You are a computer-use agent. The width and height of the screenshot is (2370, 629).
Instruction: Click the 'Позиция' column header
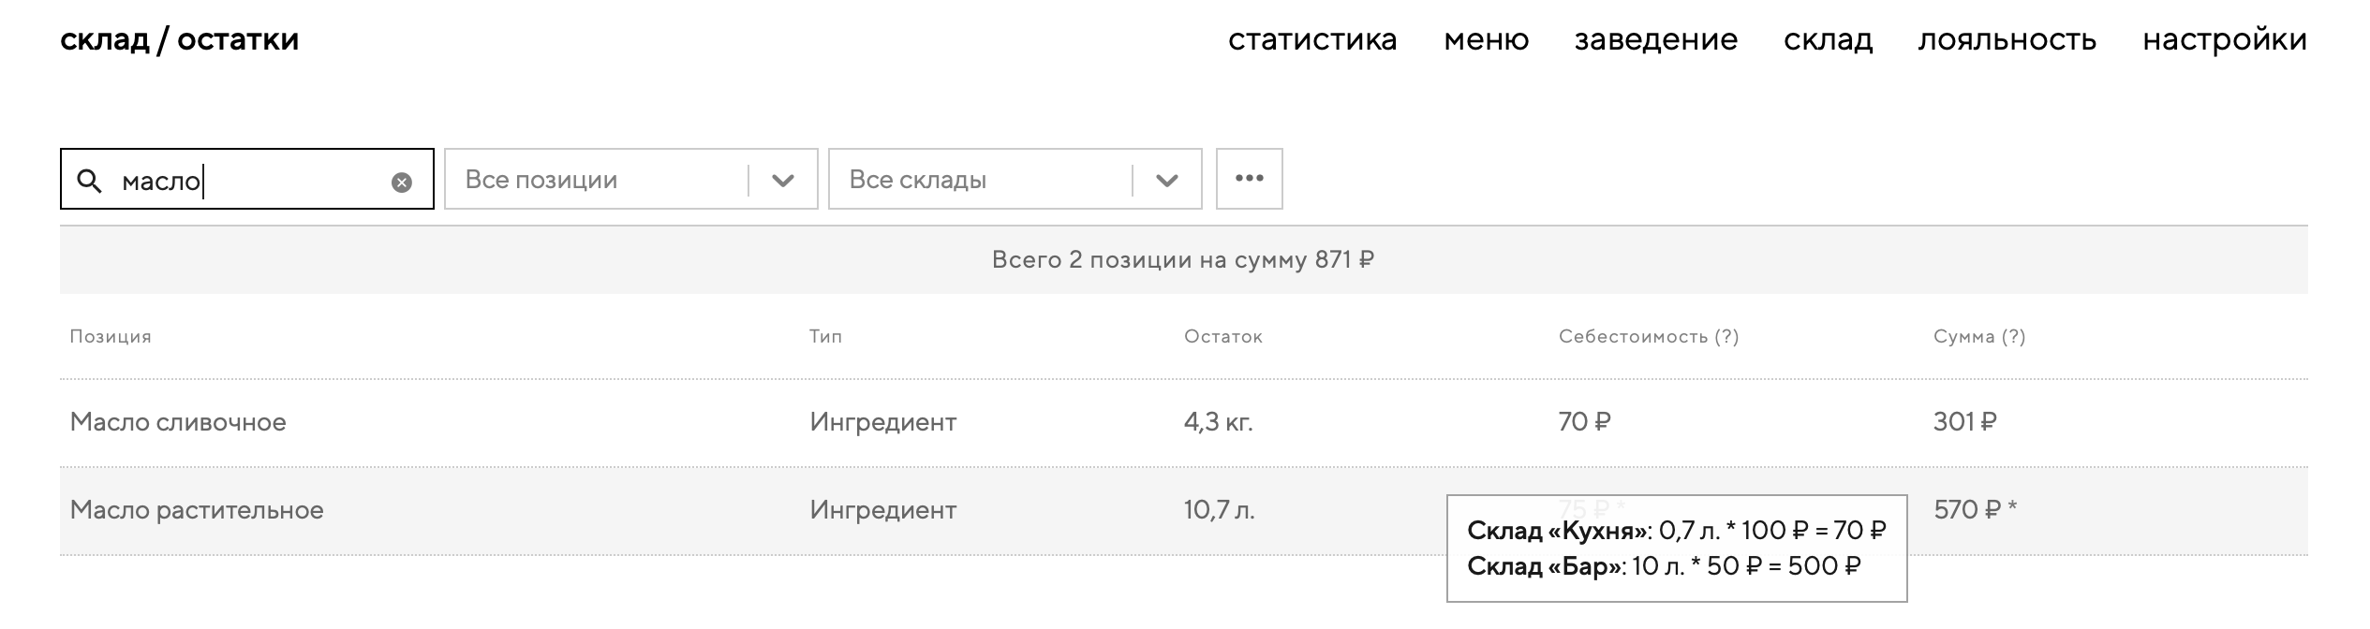point(111,337)
